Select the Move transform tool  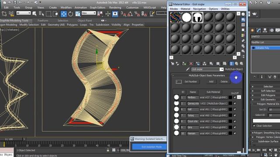click(63, 14)
